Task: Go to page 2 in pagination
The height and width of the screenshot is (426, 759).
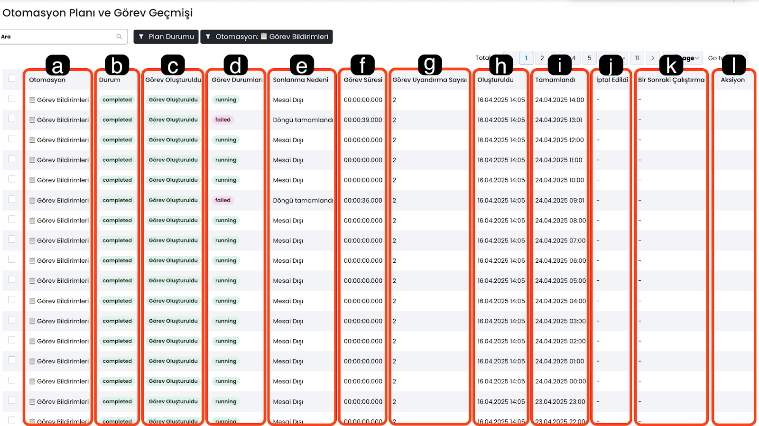Action: [542, 58]
